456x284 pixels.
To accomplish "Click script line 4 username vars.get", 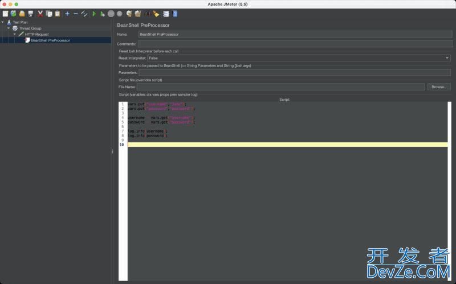I will pos(161,118).
